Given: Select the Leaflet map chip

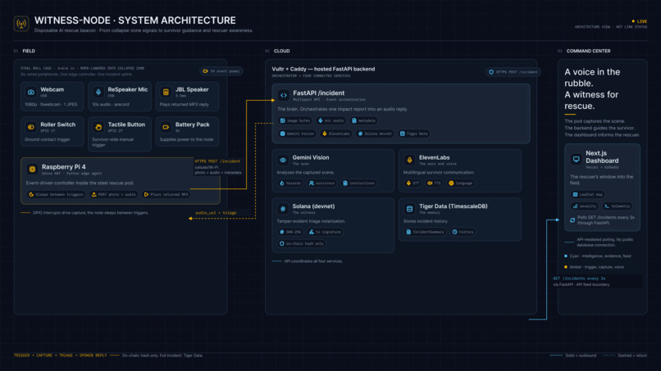Looking at the screenshot, I should click(x=588, y=195).
